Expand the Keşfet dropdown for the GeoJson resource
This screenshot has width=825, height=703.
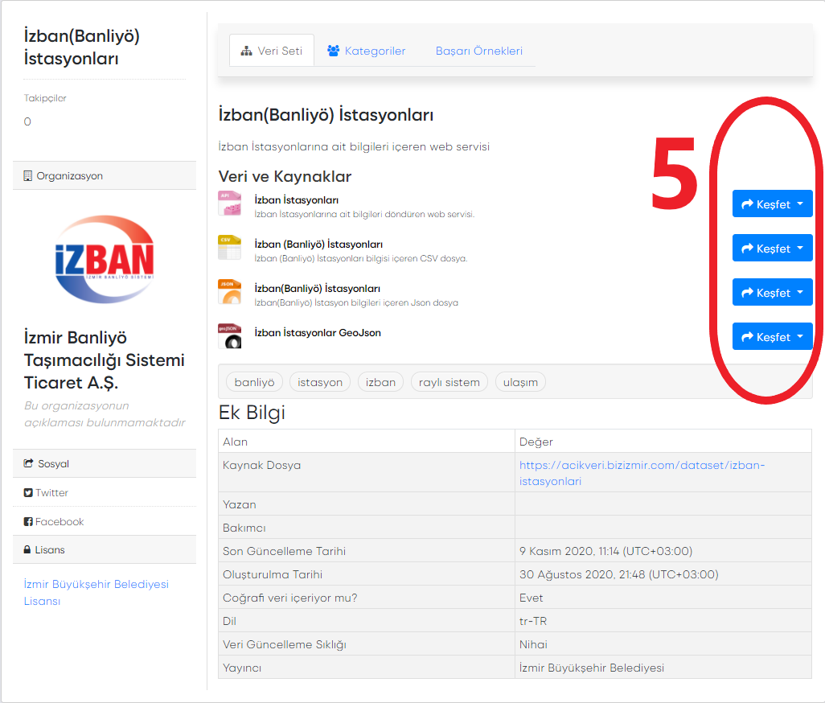[772, 337]
